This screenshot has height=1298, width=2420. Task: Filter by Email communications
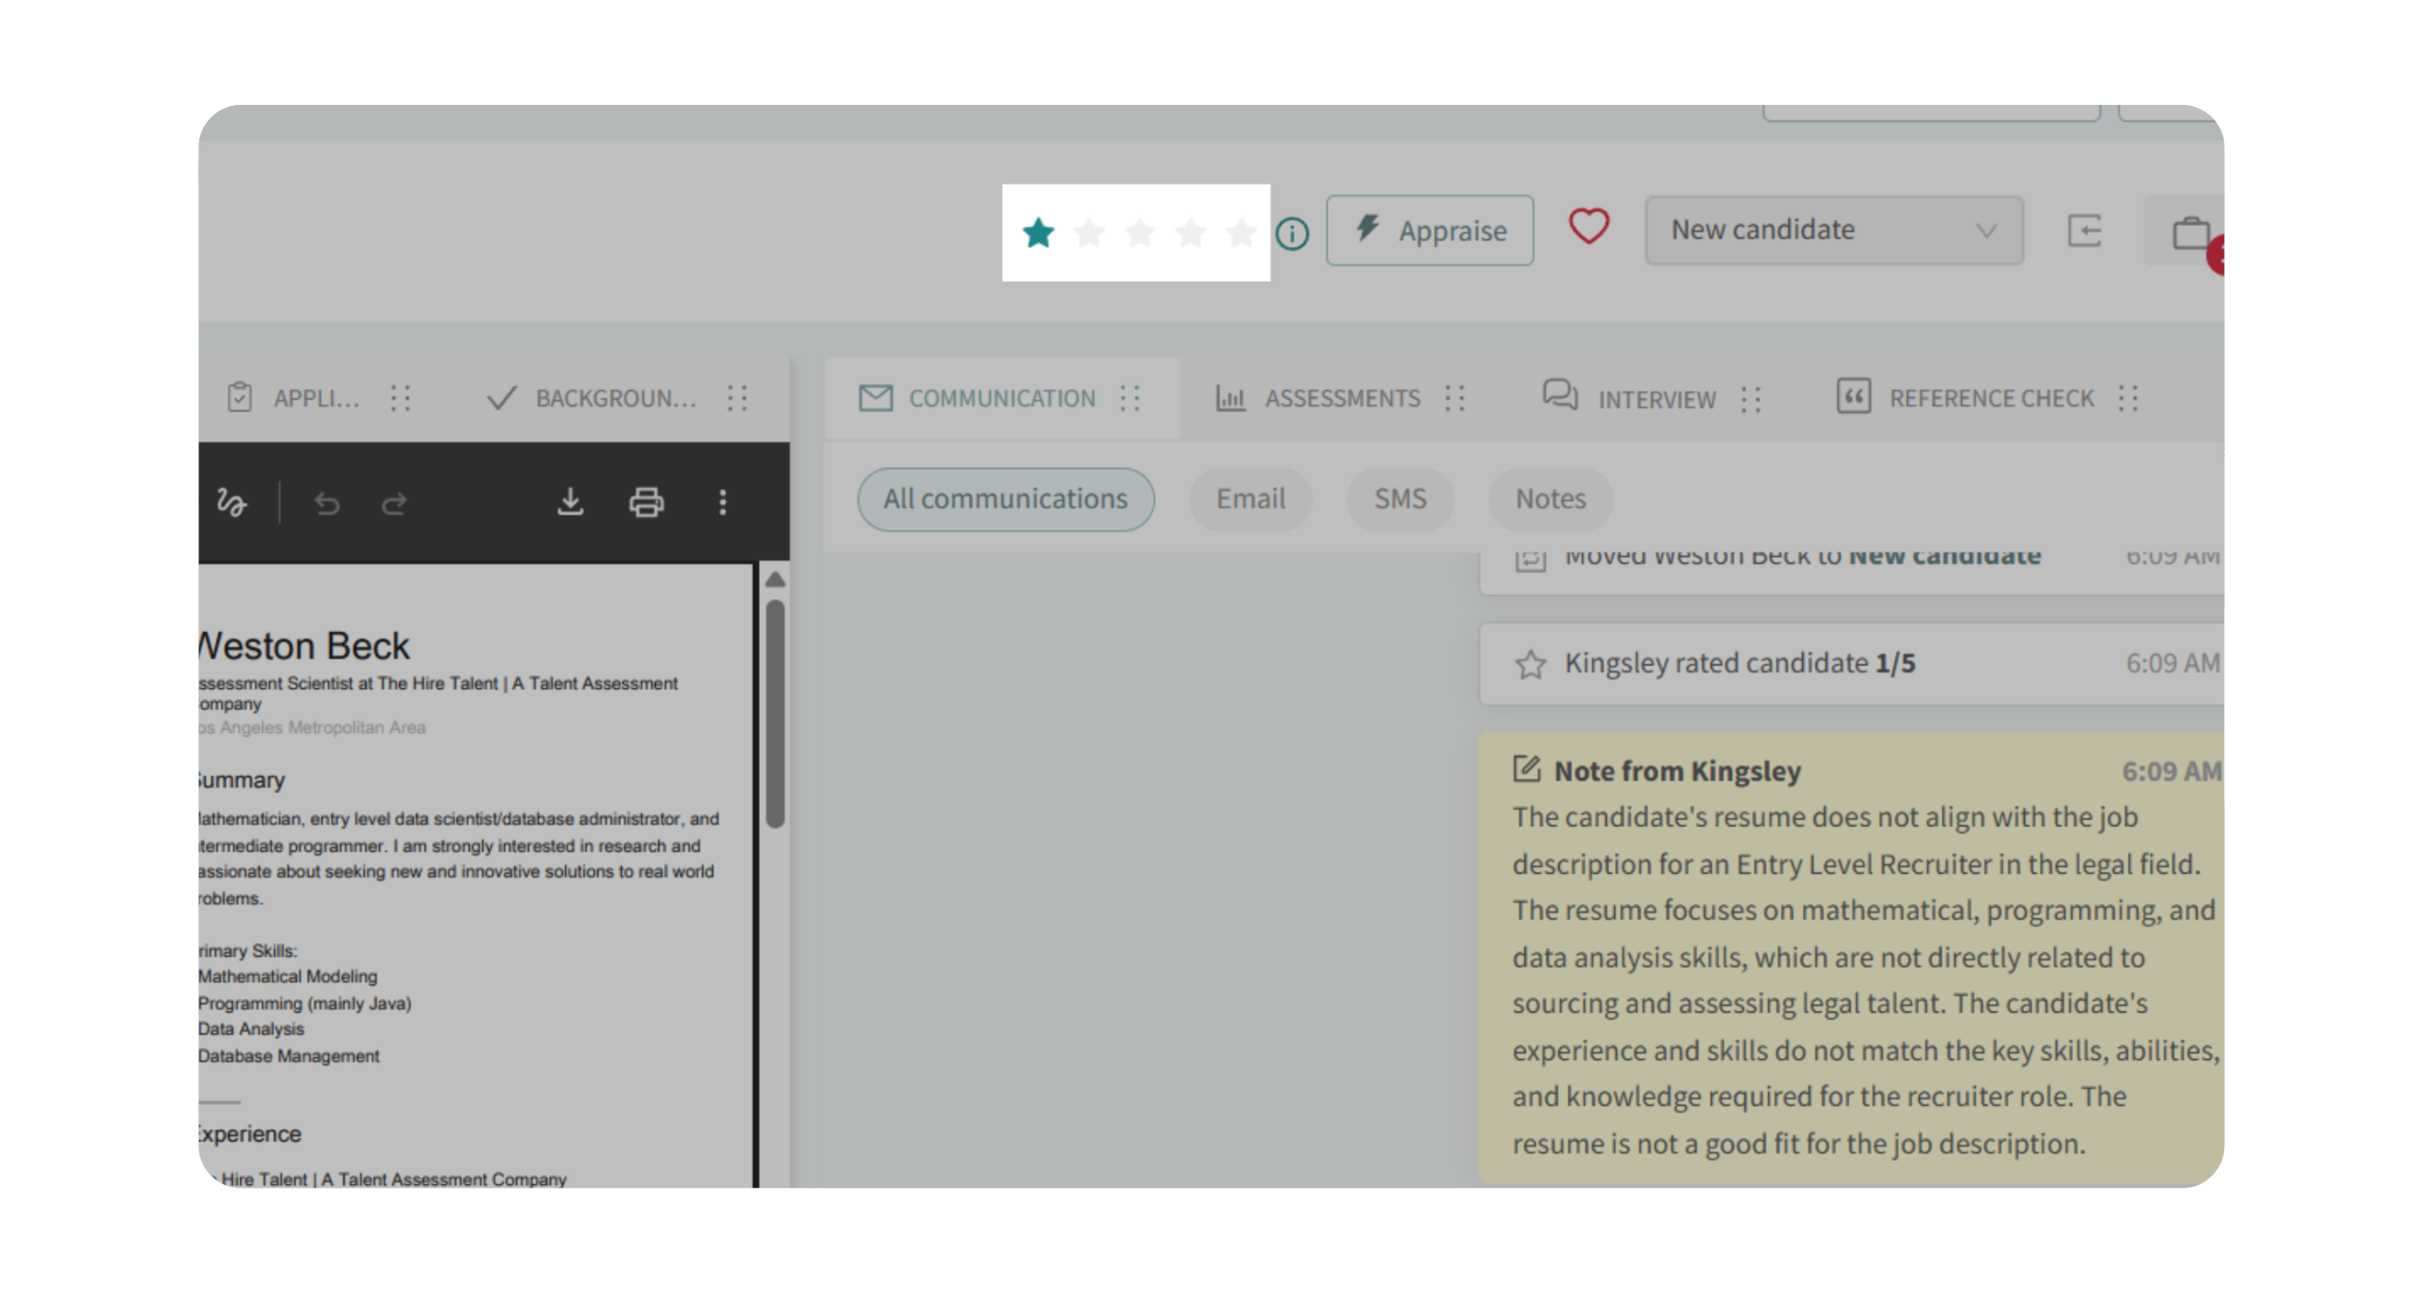(x=1250, y=499)
